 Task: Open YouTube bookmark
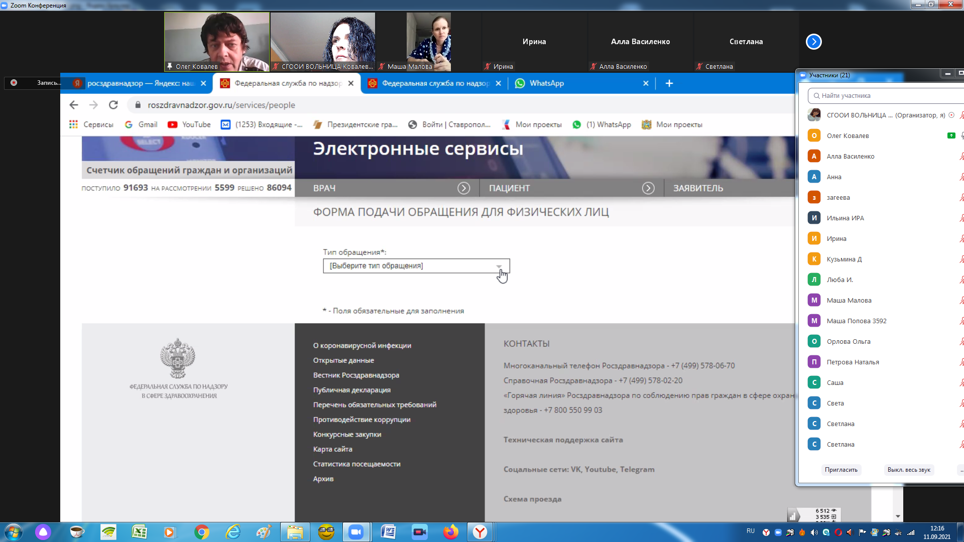click(189, 124)
